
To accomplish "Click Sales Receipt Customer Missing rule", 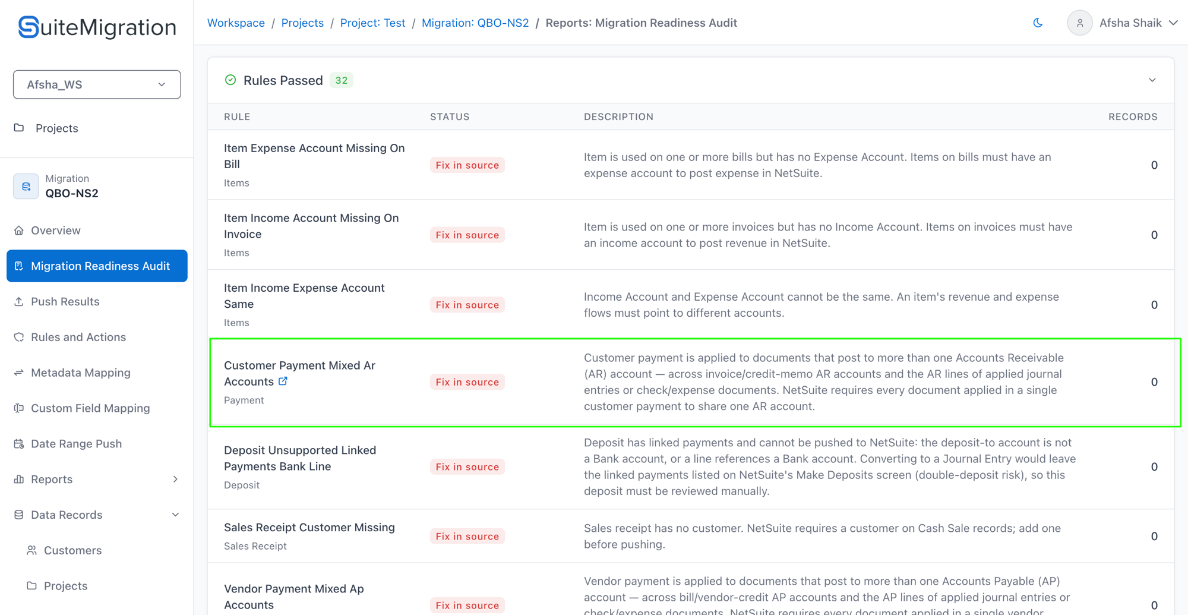I will [x=309, y=527].
